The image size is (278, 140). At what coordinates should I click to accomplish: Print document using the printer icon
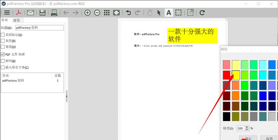[x=54, y=13]
